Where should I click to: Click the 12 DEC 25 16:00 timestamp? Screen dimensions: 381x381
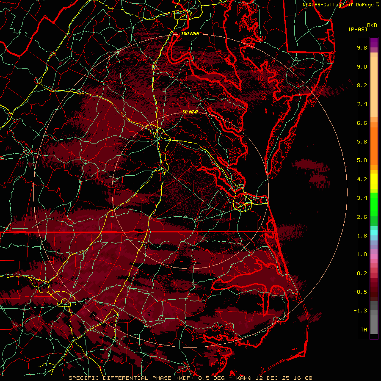point(284,378)
